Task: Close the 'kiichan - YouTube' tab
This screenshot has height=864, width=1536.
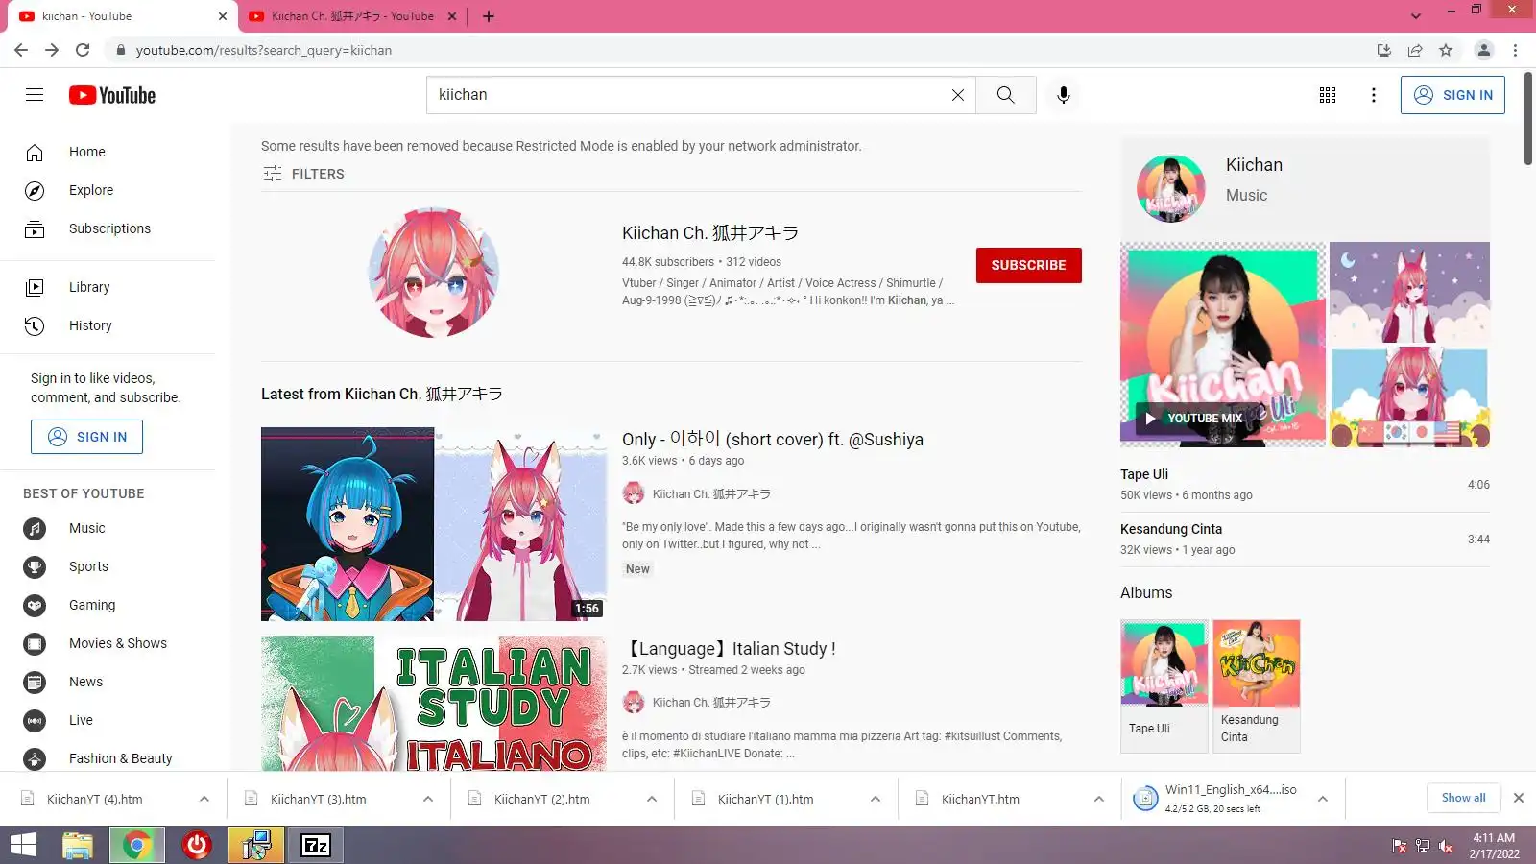Action: point(222,16)
